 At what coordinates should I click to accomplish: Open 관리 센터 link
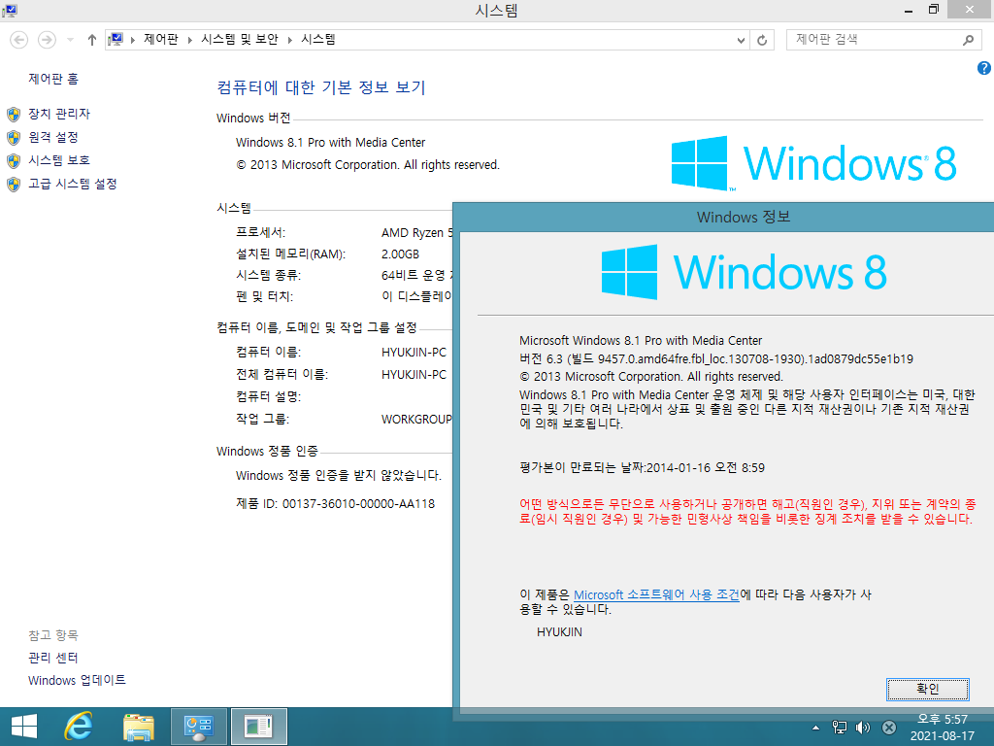(53, 658)
